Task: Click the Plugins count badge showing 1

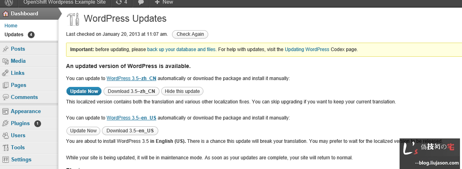Action: (x=37, y=124)
